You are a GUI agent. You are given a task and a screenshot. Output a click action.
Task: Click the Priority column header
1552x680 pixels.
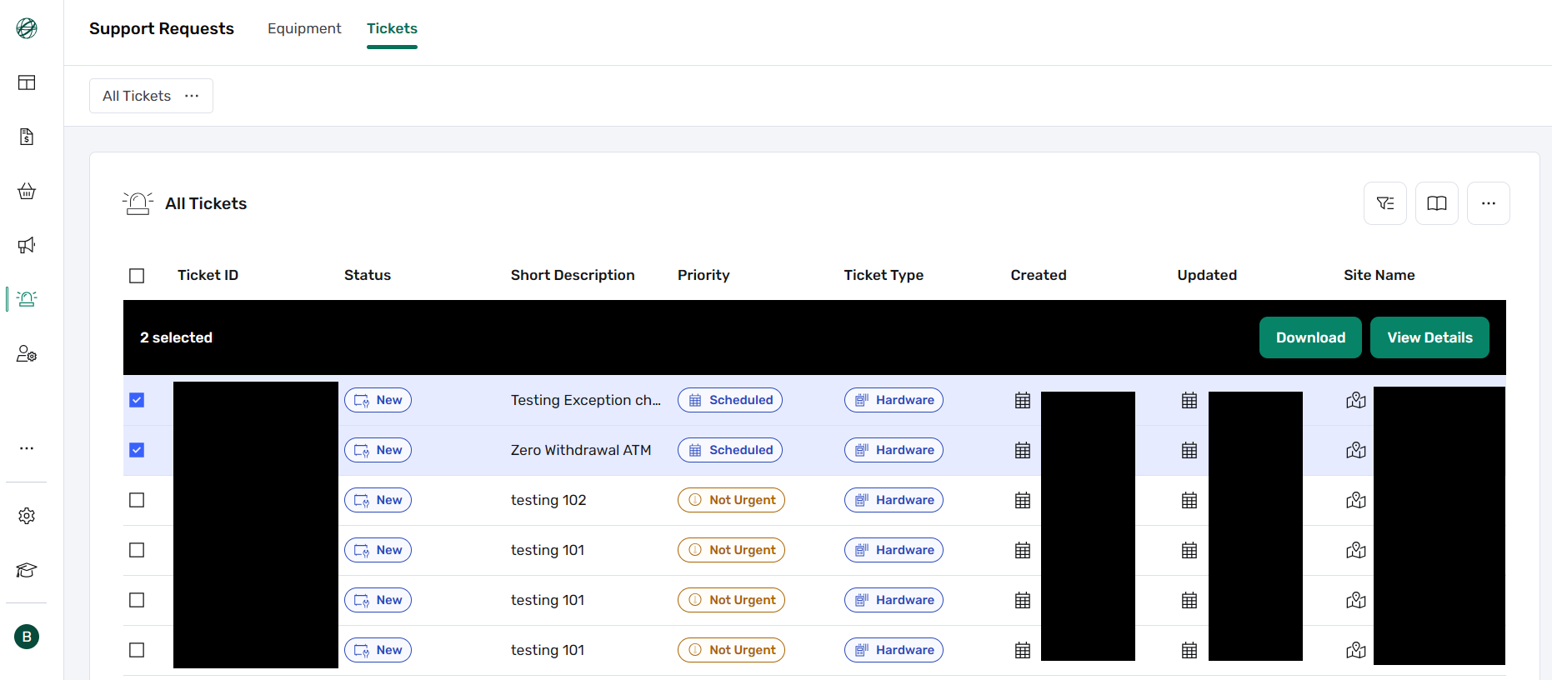click(x=703, y=275)
